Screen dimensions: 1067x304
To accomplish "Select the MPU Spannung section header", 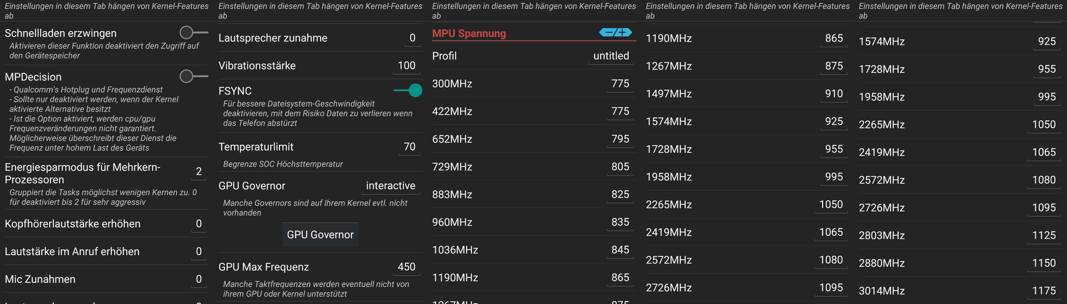I will click(470, 33).
